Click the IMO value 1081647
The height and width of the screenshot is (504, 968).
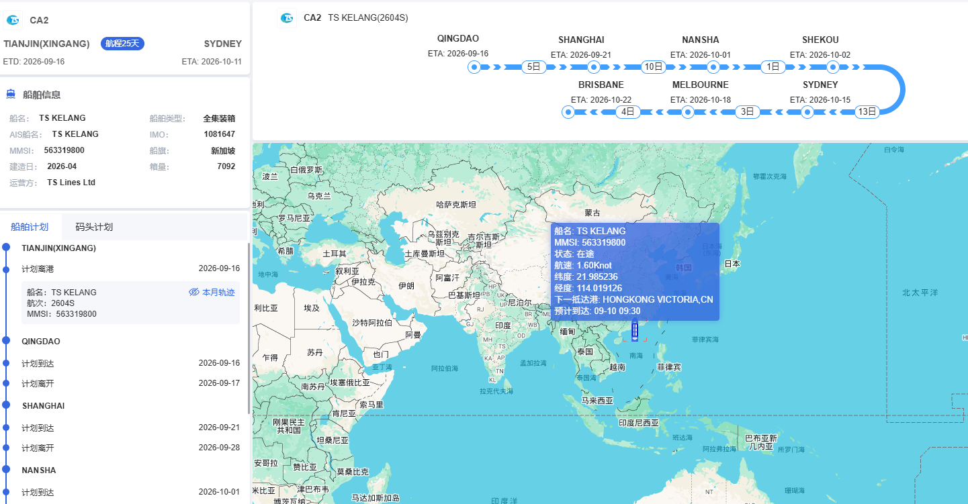point(220,134)
